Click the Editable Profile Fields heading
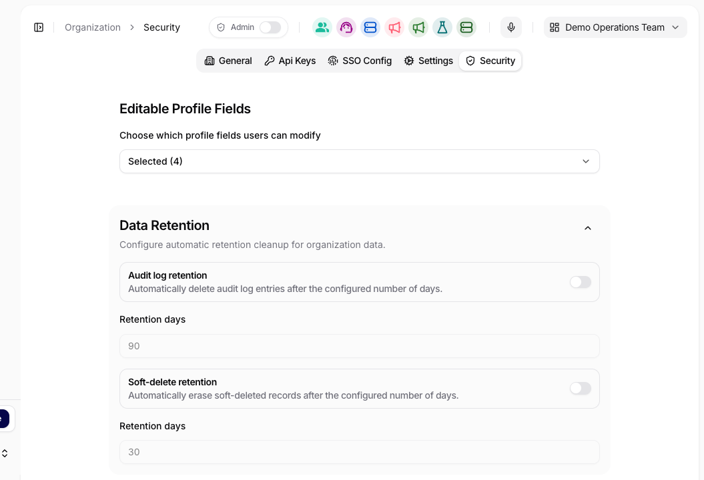 [x=185, y=109]
